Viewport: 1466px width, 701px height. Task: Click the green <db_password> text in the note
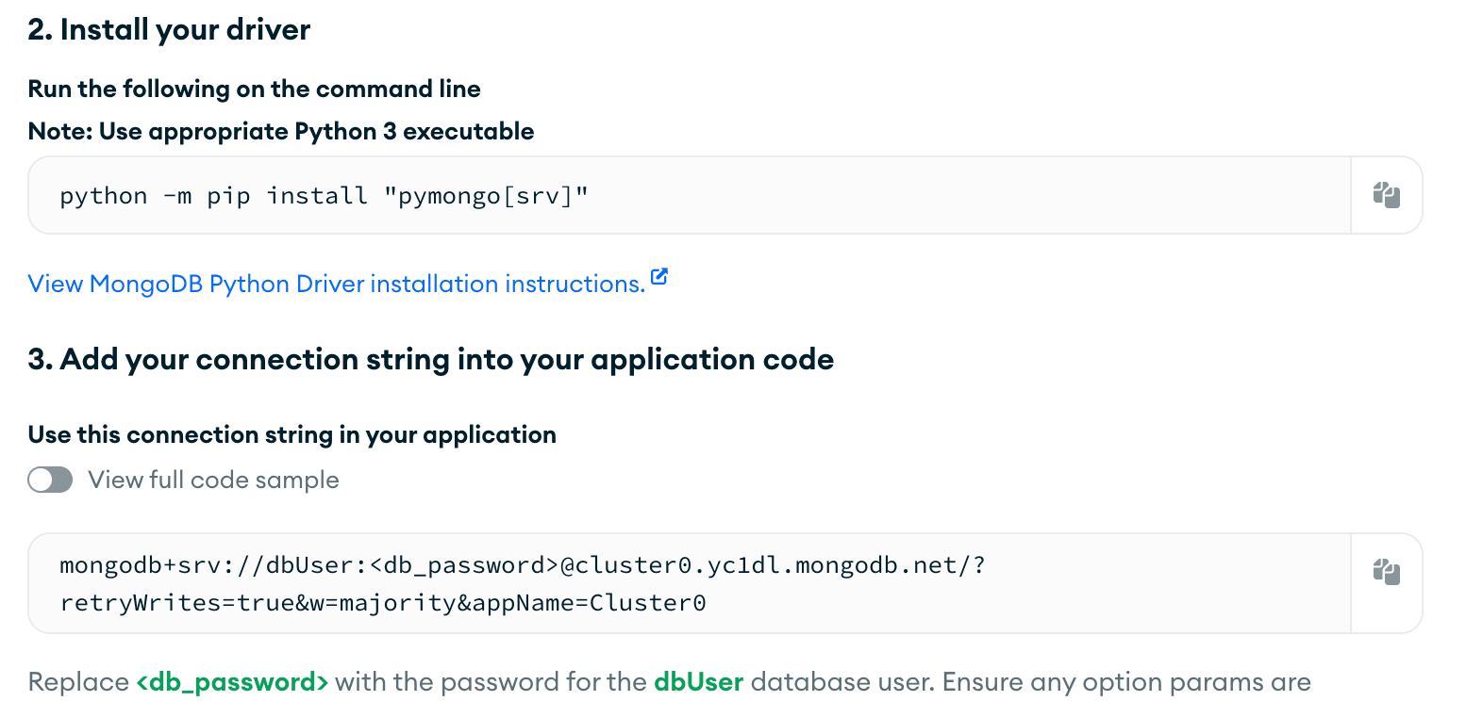pyautogui.click(x=232, y=681)
